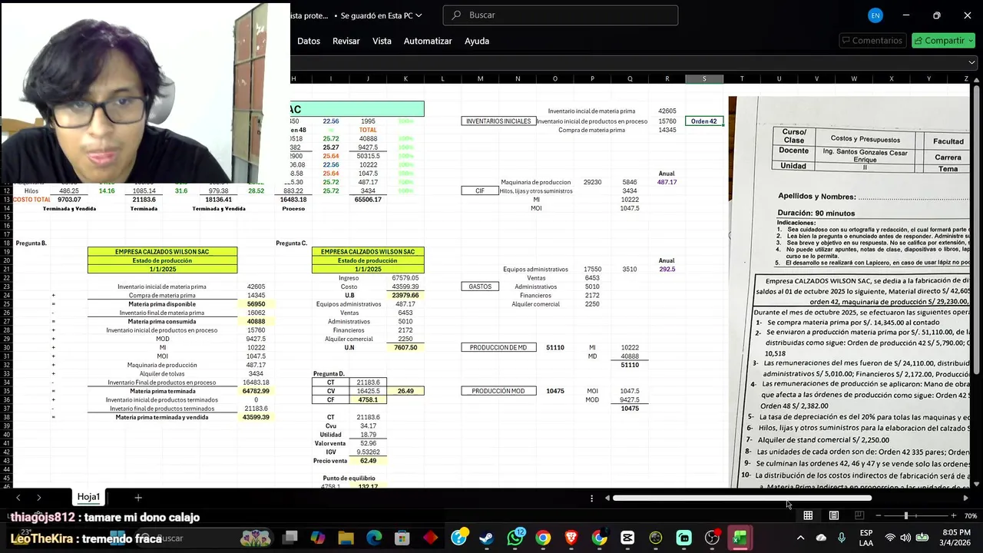This screenshot has height=553, width=983.
Task: Select the 'Pregunta C.' cell
Action: click(x=292, y=243)
